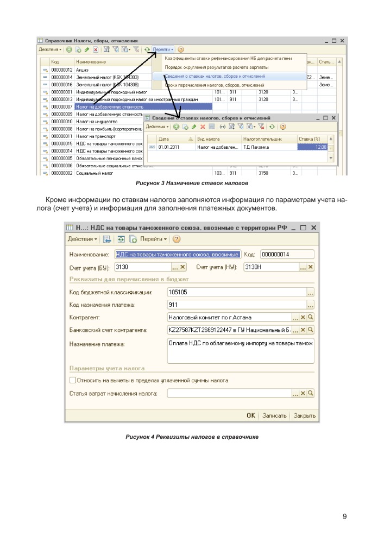384x543 pixels.
Task: Click the OK button in НДС form
Action: [250, 415]
